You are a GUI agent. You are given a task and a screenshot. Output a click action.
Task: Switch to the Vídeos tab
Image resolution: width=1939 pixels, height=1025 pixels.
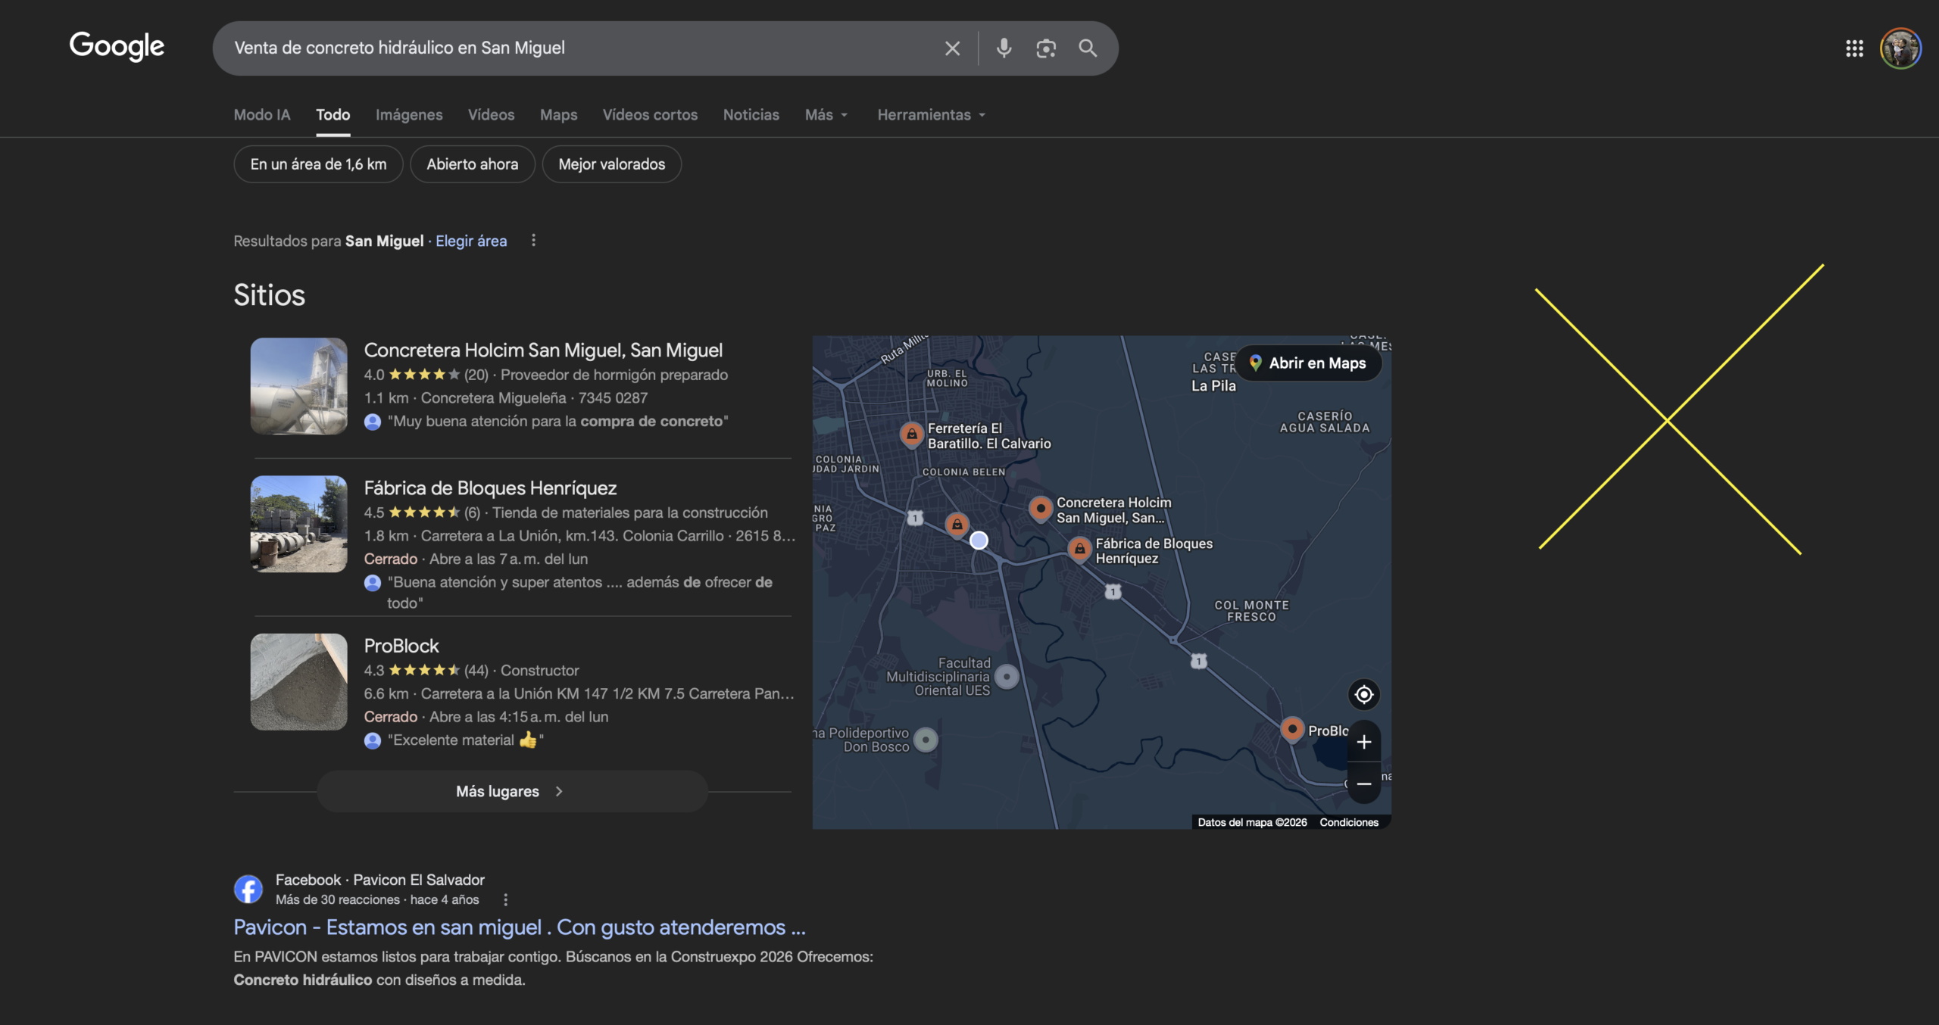pos(491,115)
